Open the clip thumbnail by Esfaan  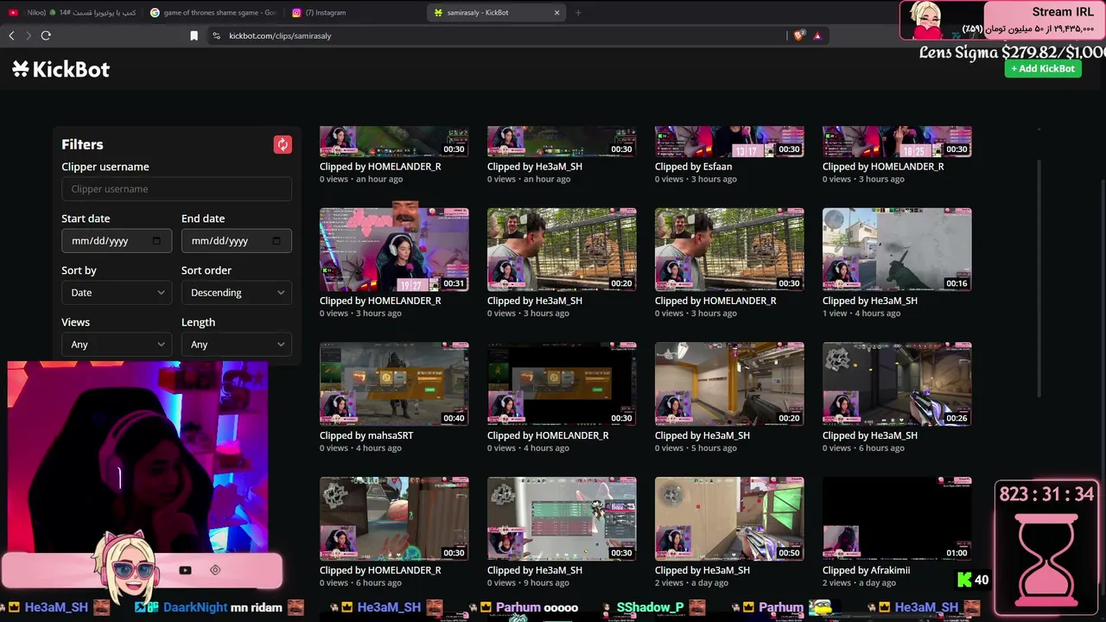click(729, 142)
